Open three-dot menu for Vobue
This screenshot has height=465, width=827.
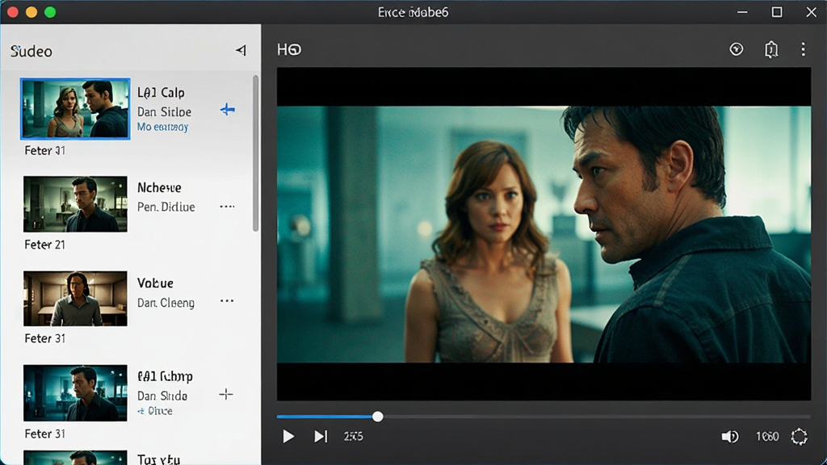227,300
